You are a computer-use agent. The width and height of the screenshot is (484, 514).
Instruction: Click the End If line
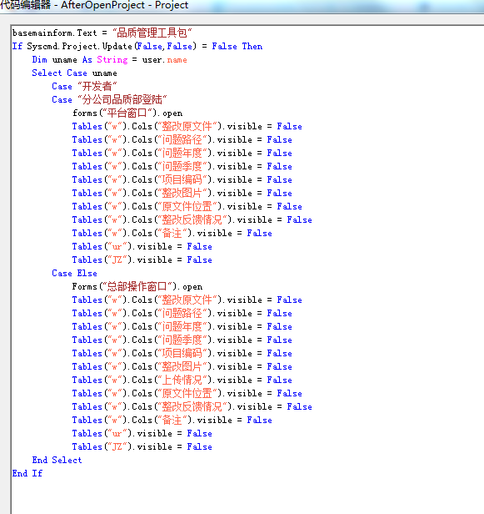27,473
